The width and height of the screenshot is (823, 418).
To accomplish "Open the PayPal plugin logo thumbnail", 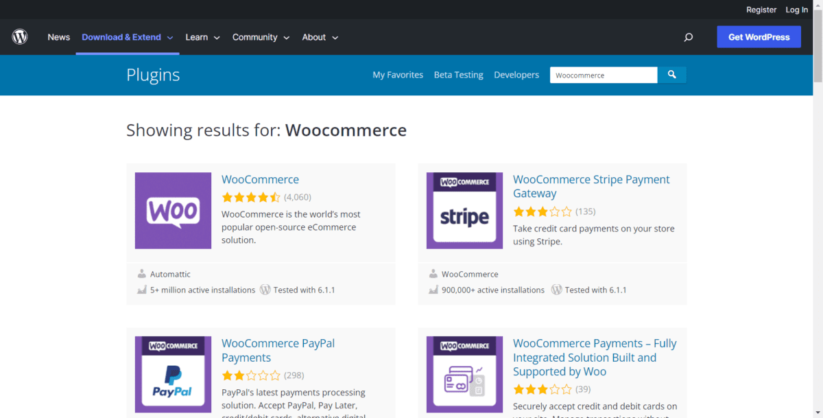I will [173, 374].
